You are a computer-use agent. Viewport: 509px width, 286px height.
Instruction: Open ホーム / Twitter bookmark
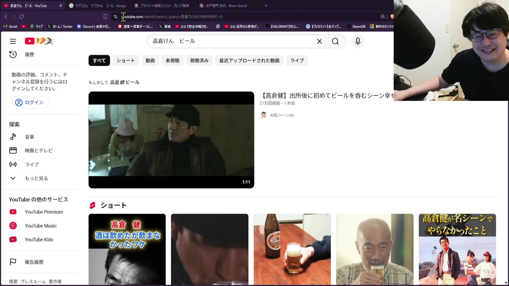[60, 27]
